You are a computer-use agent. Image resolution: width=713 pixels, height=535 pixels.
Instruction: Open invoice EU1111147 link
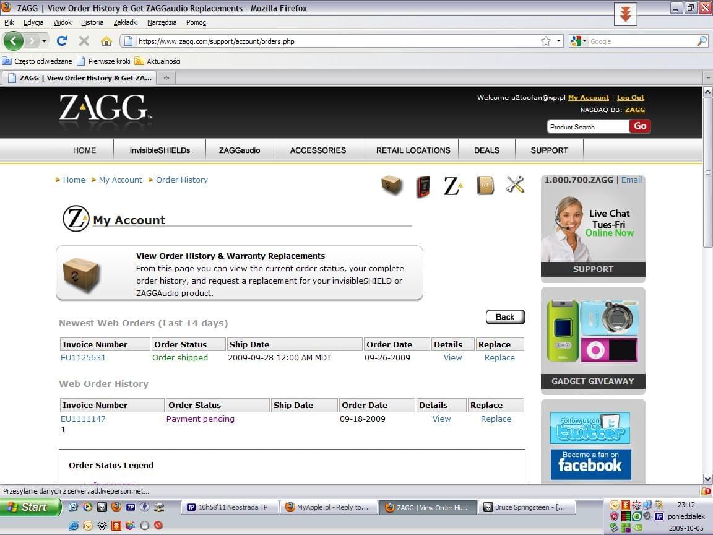(83, 419)
